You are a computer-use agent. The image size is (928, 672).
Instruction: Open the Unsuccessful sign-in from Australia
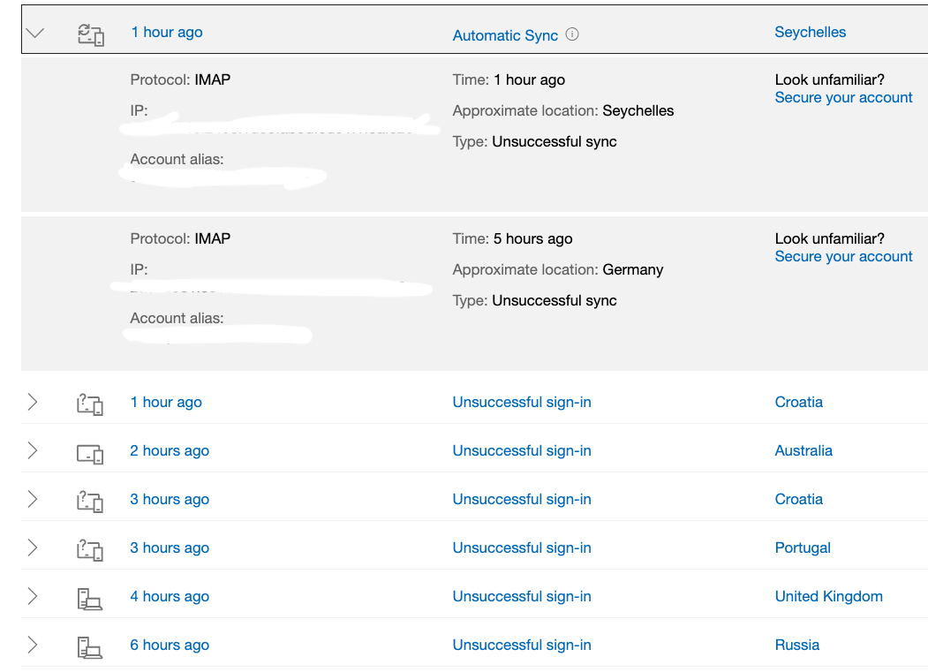click(x=521, y=451)
